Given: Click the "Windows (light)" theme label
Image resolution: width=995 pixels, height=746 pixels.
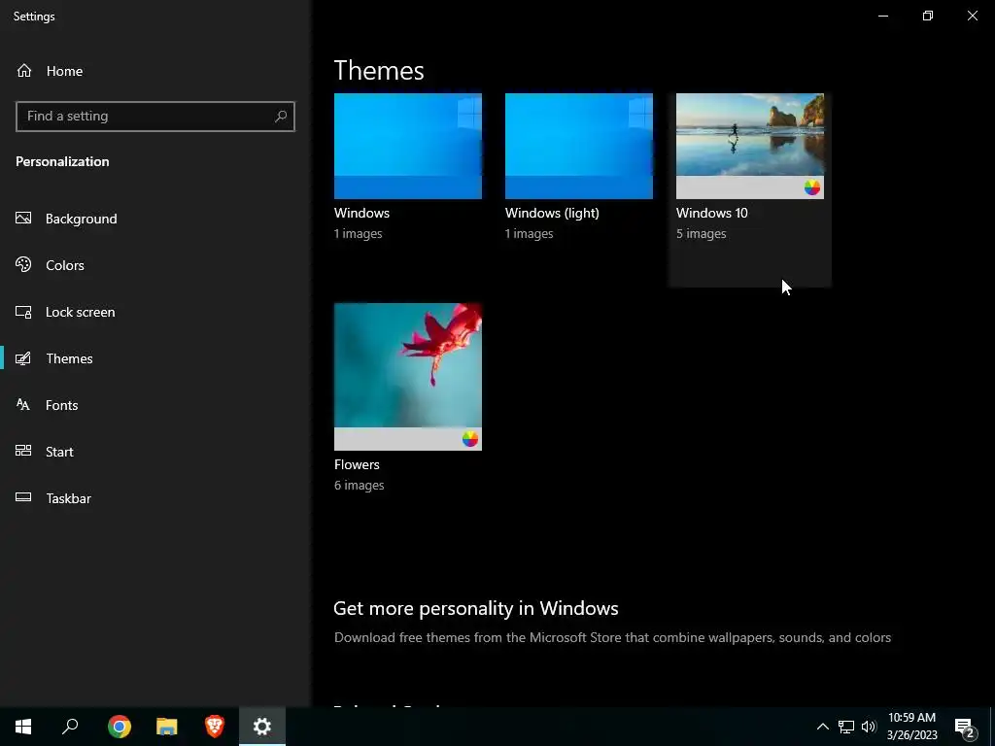Looking at the screenshot, I should [x=552, y=213].
